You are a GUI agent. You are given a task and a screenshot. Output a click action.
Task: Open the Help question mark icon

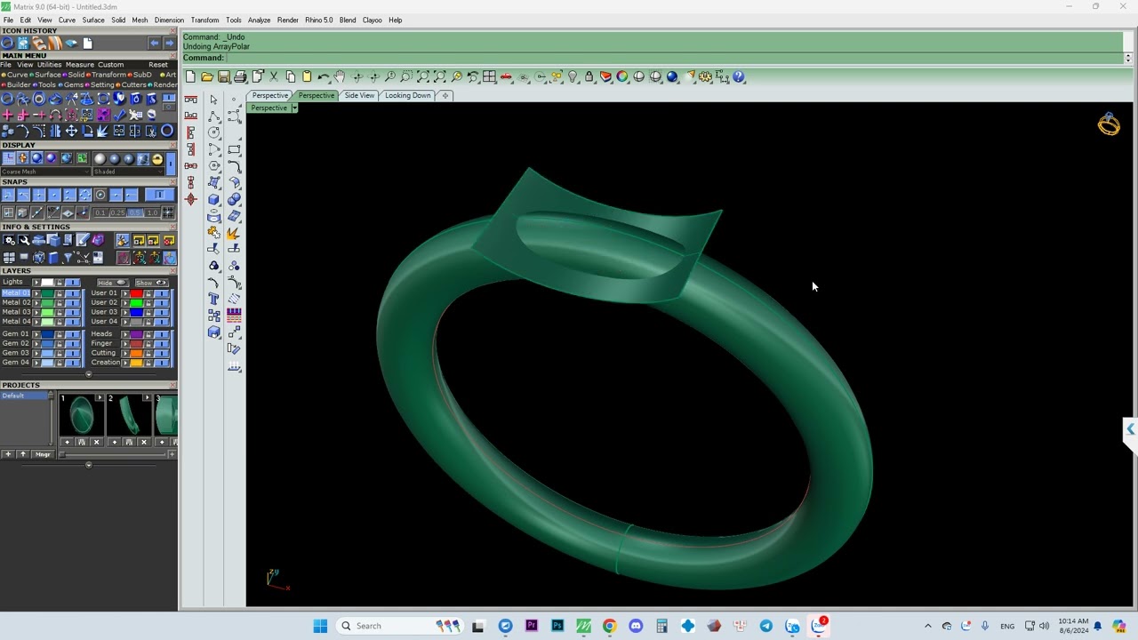point(739,77)
